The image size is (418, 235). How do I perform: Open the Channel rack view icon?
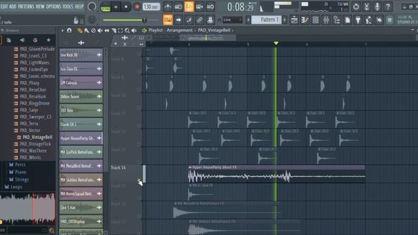[315, 20]
